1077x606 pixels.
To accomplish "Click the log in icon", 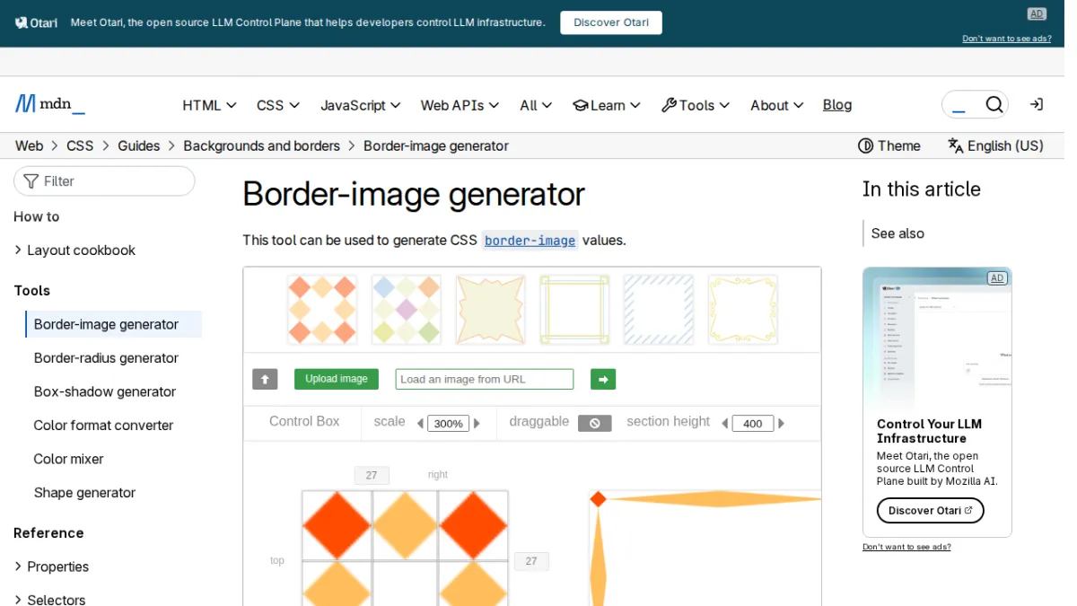I will [1036, 105].
